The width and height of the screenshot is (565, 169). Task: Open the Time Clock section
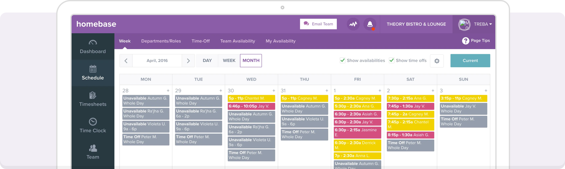(x=93, y=125)
